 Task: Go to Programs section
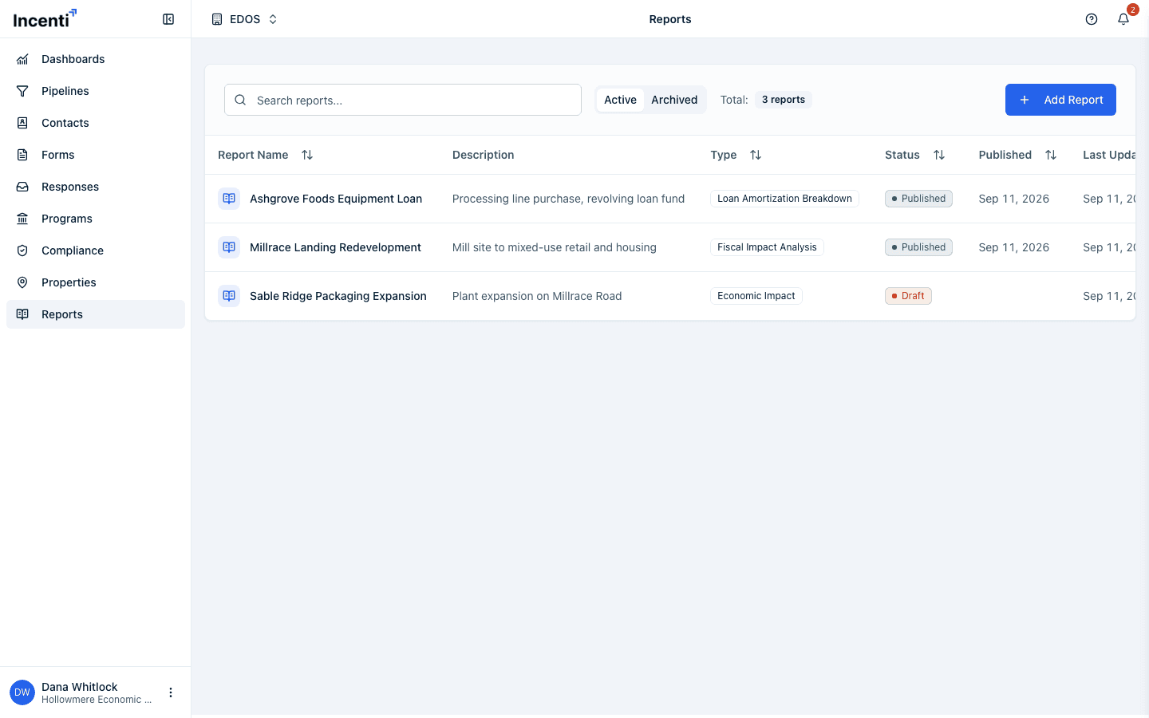click(96, 219)
